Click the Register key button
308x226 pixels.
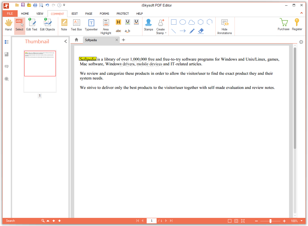pyautogui.click(x=297, y=25)
